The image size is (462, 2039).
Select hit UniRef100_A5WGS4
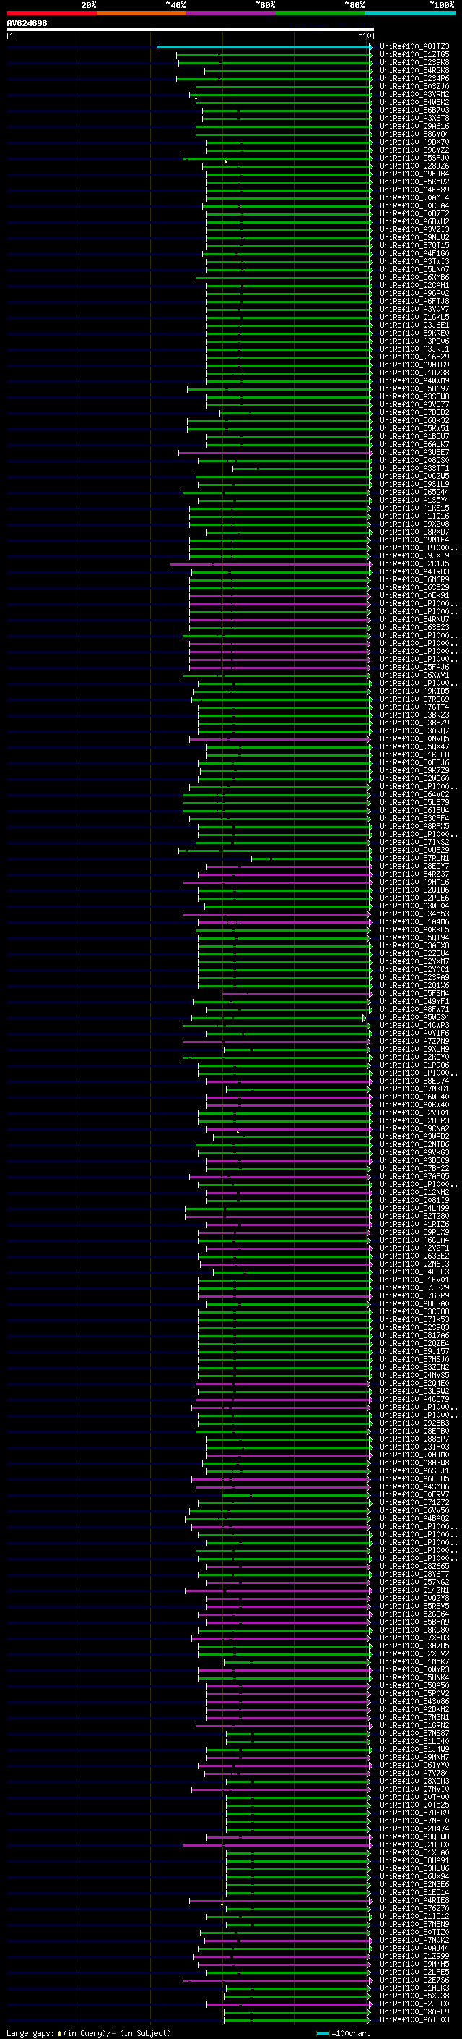click(414, 1017)
